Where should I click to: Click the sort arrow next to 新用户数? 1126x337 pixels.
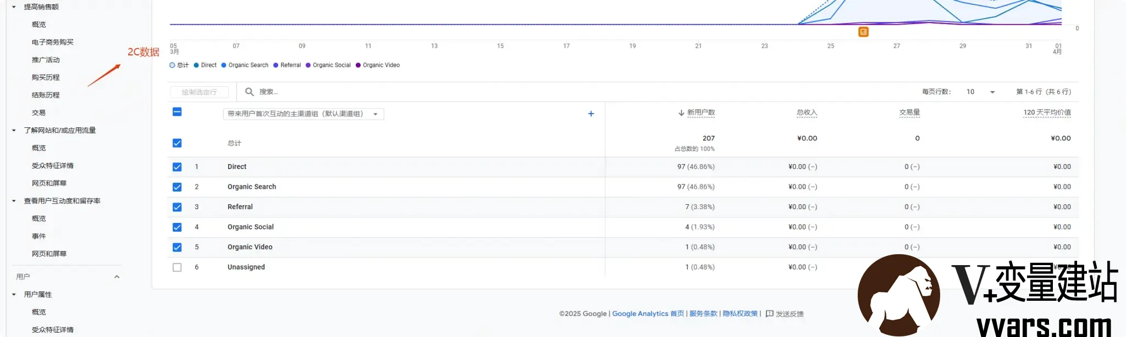(x=681, y=113)
